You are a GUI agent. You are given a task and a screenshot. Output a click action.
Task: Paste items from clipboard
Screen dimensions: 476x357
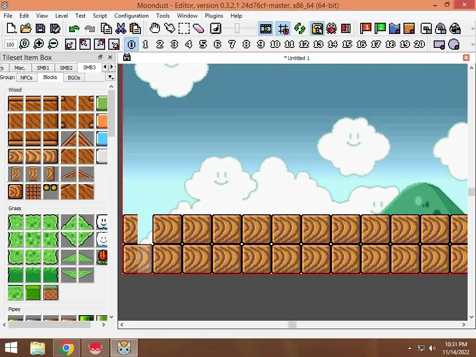pyautogui.click(x=135, y=28)
